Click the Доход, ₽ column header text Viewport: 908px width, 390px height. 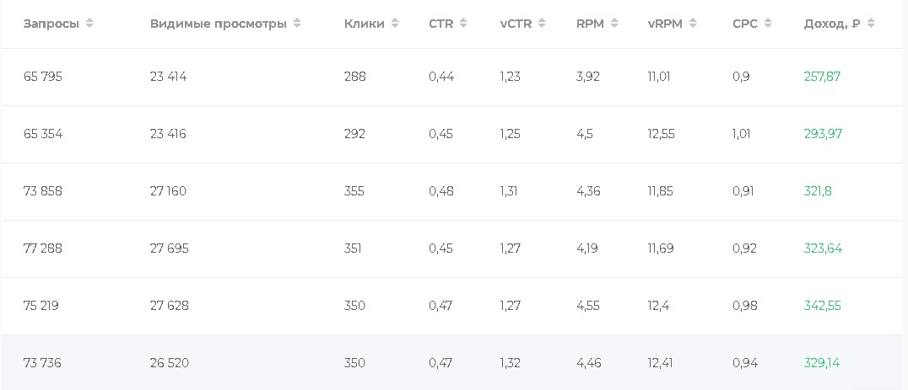(x=831, y=24)
